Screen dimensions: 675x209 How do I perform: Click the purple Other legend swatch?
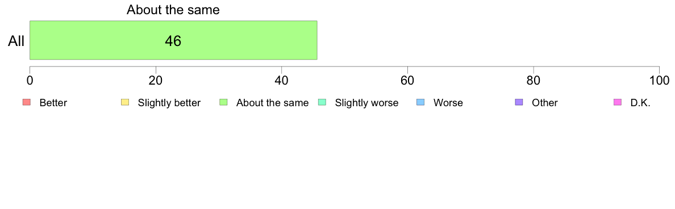pyautogui.click(x=519, y=102)
